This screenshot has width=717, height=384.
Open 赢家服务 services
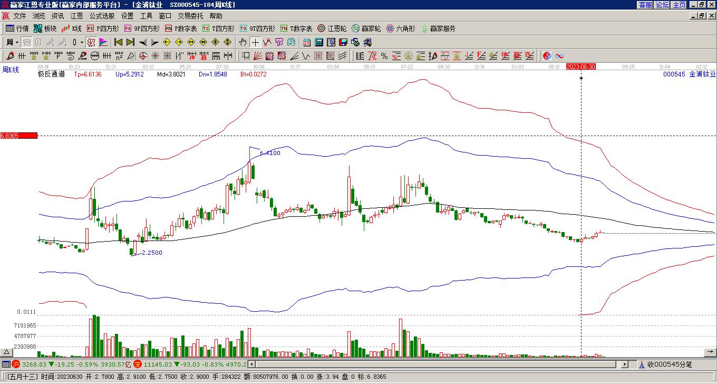pos(438,28)
